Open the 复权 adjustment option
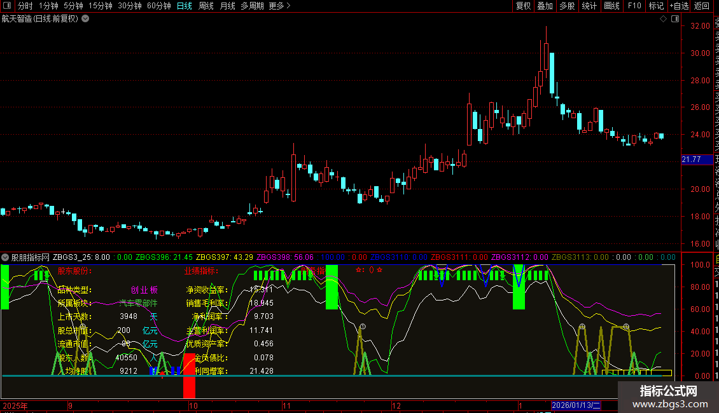Viewport: 719px width, 413px height. click(x=523, y=6)
